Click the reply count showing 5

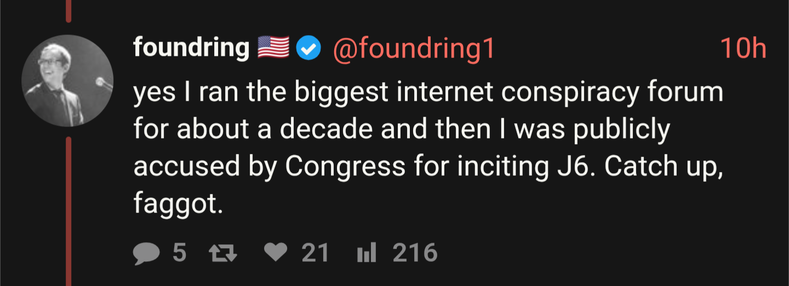[x=180, y=253]
